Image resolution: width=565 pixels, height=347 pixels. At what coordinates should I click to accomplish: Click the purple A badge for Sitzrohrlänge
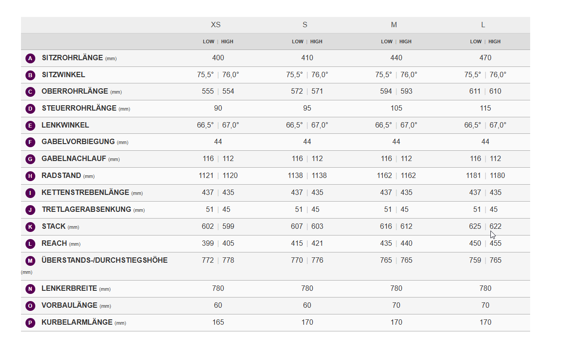tap(30, 58)
